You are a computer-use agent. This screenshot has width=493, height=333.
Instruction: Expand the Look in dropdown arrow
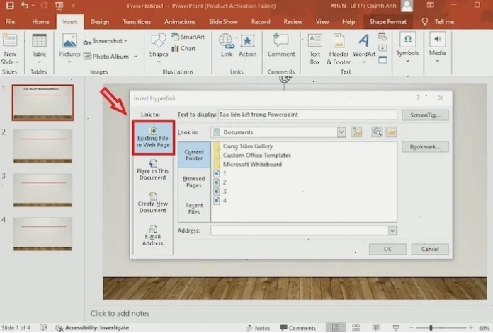tap(341, 132)
